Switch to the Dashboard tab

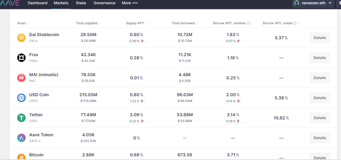point(37,3)
